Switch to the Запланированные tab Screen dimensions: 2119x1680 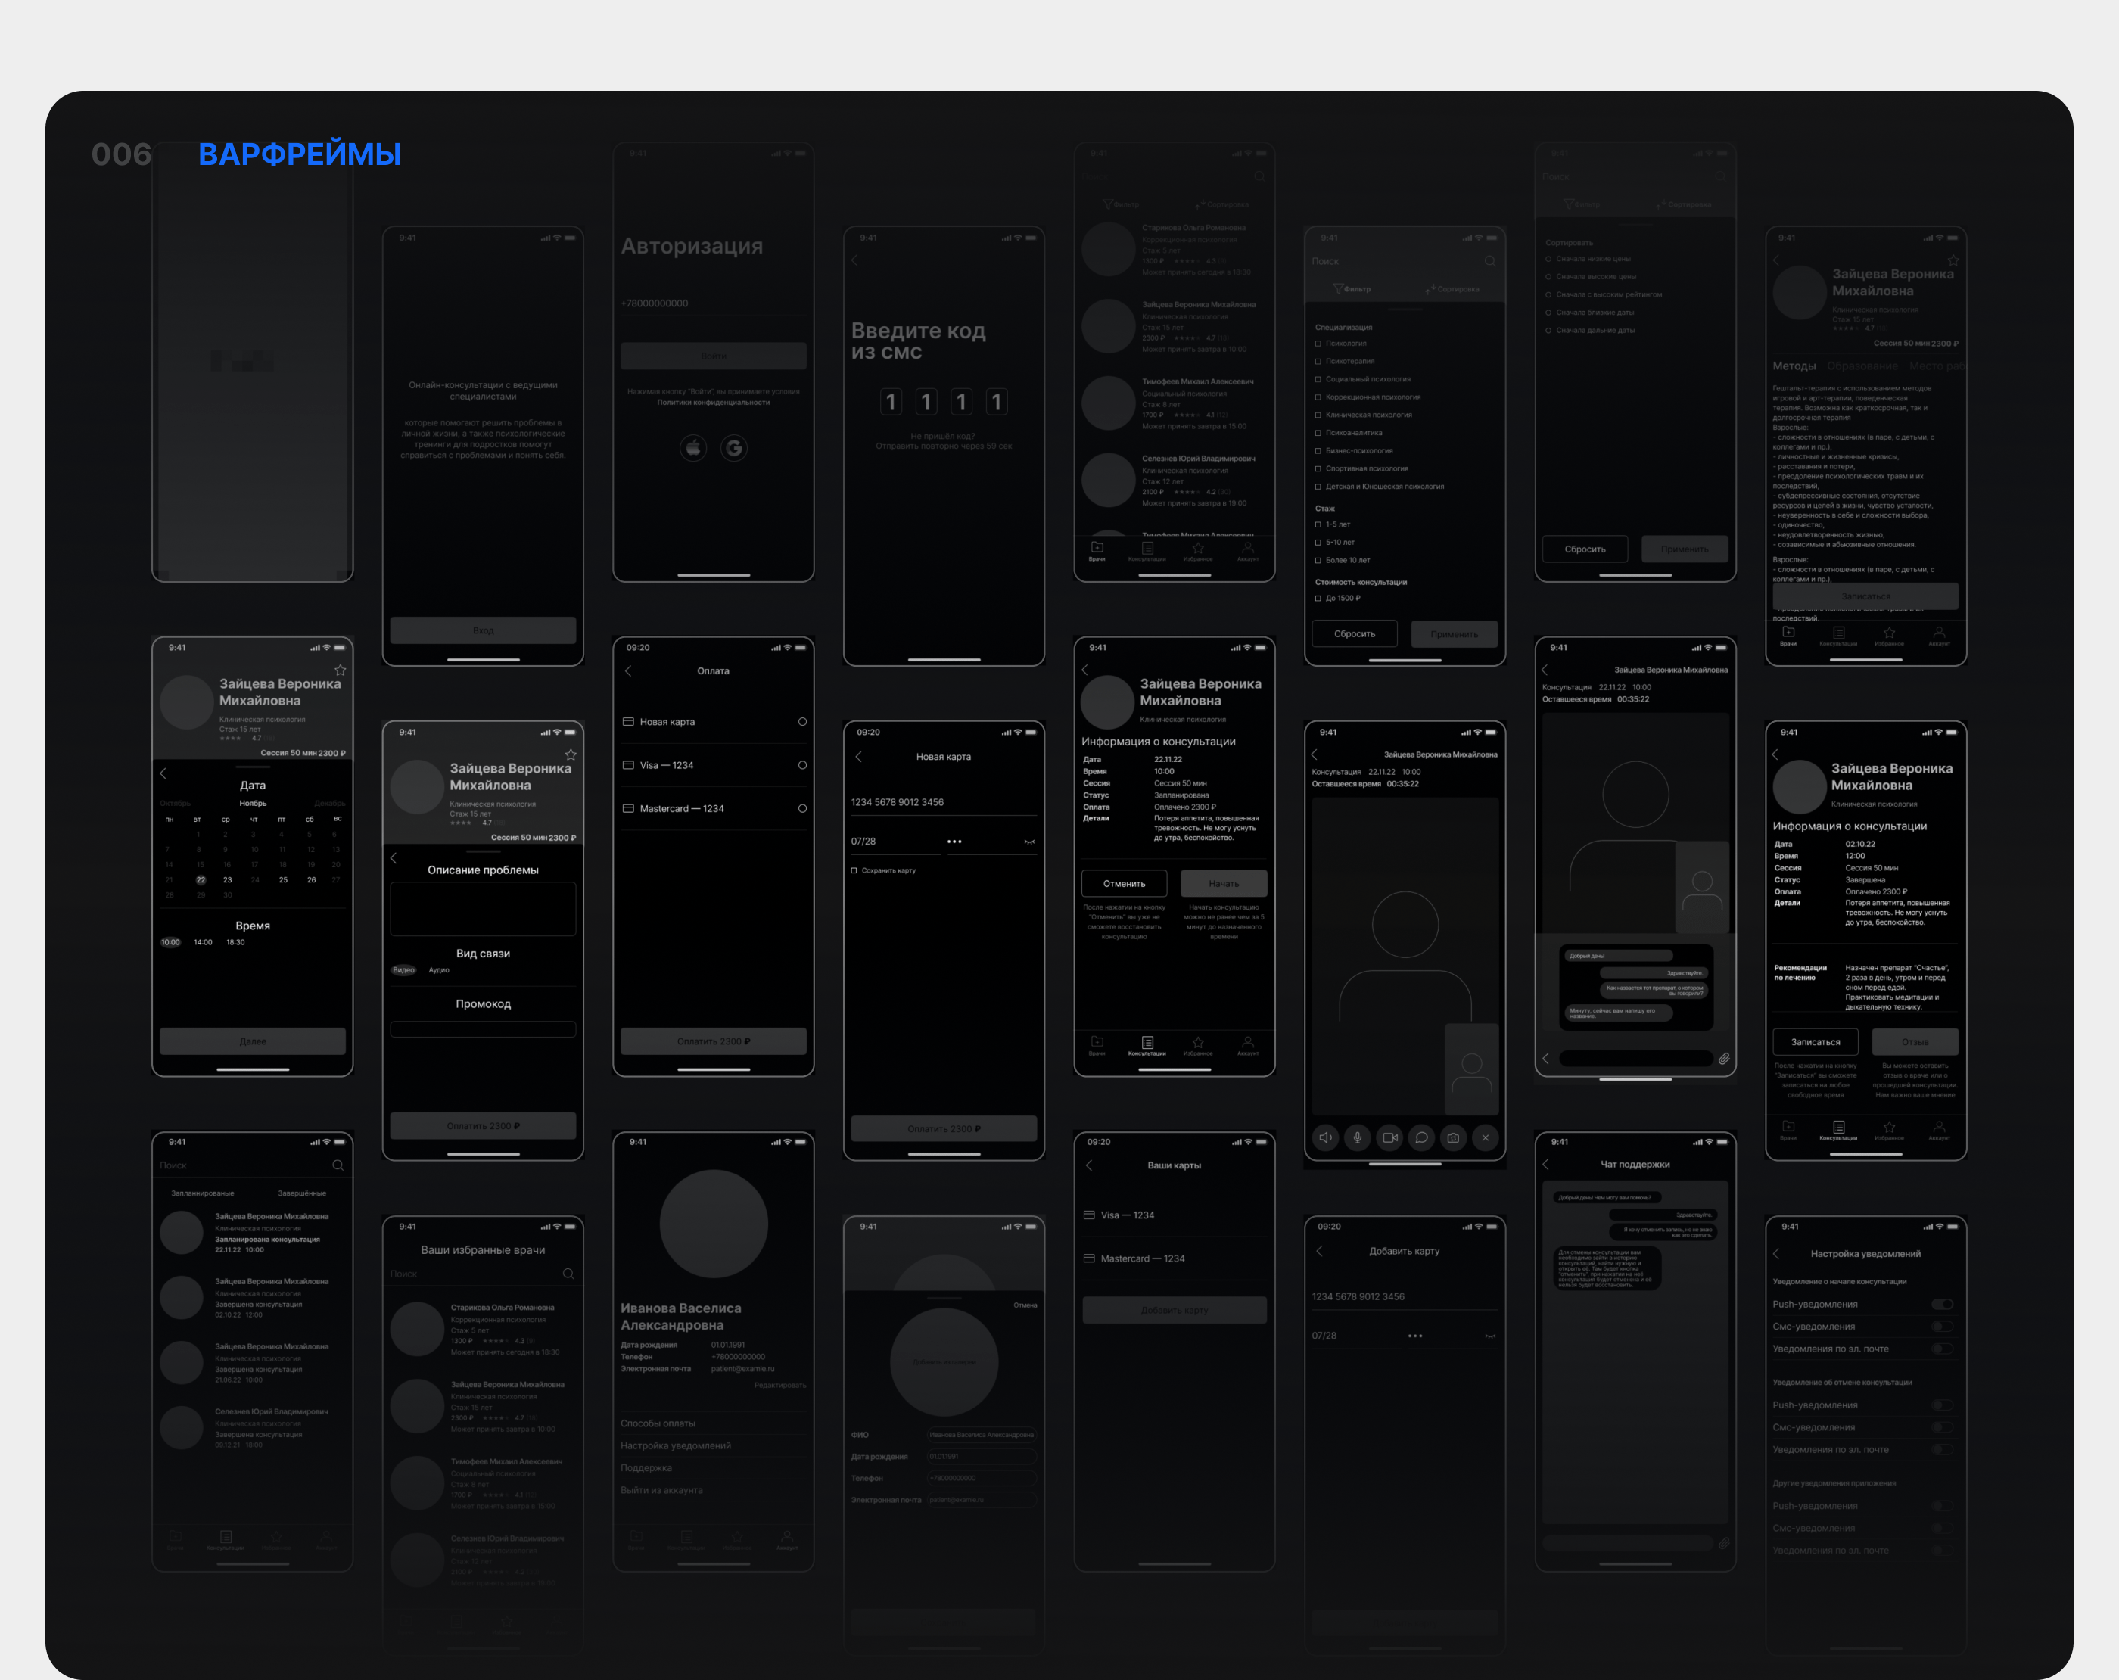click(203, 1193)
